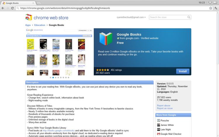Viewport: 219px width, 137px height.
Task: Expand the ryaninthecloud@gmail.com account dropdown
Action: point(131,18)
